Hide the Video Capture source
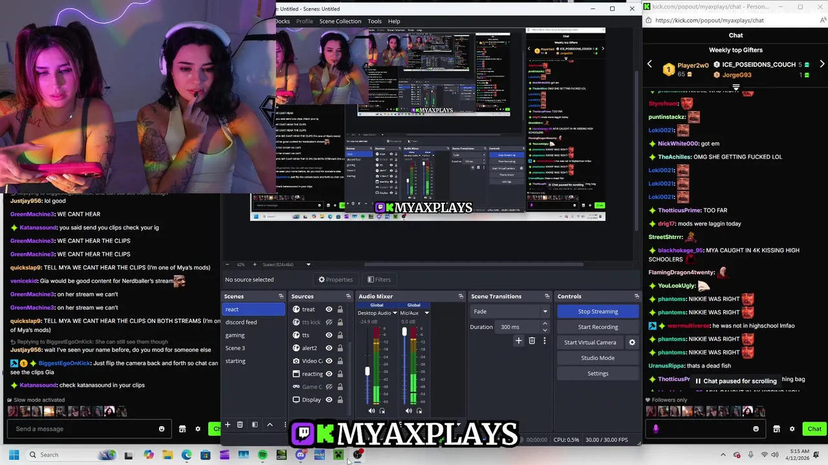The width and height of the screenshot is (828, 465). 329,361
